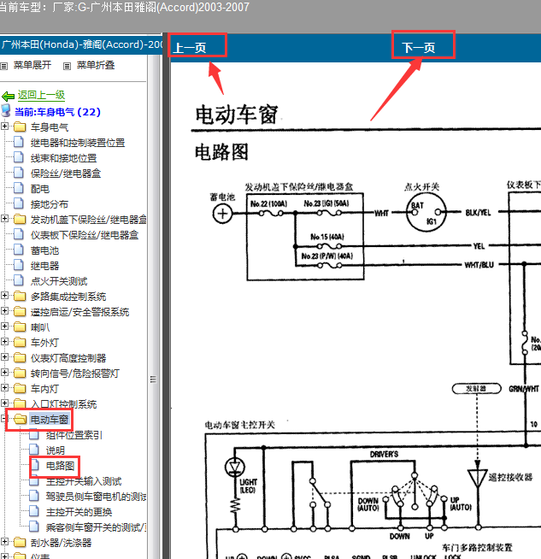Click the 当前:车身电气 (22) heading

coord(57,112)
